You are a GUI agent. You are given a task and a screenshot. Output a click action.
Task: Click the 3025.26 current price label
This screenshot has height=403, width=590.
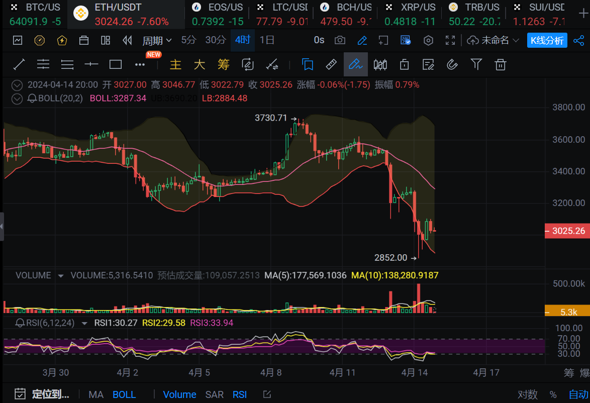568,231
